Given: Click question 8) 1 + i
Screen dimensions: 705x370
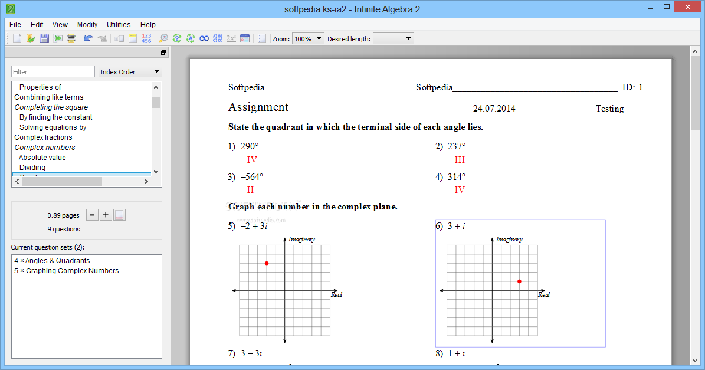Looking at the screenshot, I should [x=451, y=353].
